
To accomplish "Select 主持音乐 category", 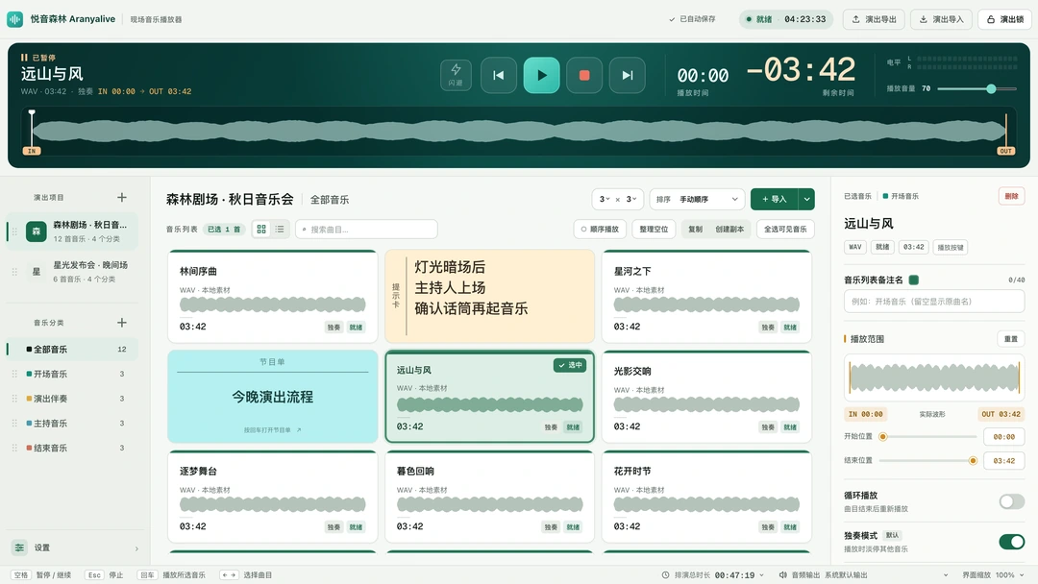I will (73, 424).
